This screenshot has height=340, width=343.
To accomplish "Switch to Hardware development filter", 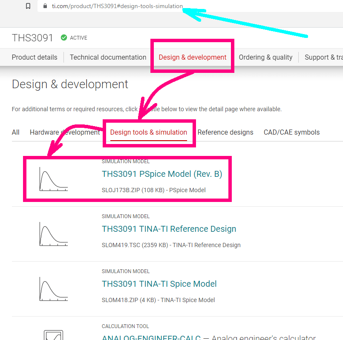I will [65, 133].
